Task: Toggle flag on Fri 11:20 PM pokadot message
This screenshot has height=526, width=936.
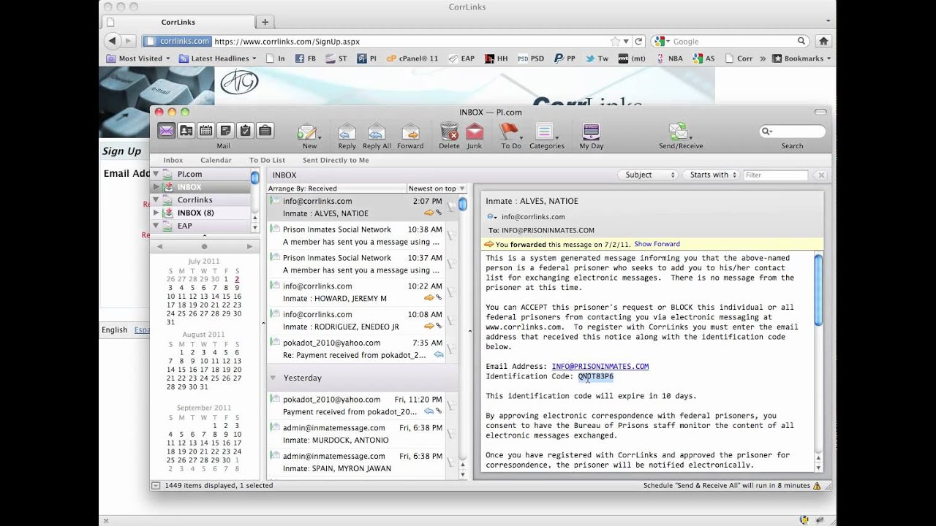Action: pos(451,405)
